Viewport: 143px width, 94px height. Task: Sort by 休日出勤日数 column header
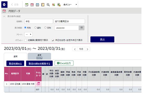click(57, 74)
